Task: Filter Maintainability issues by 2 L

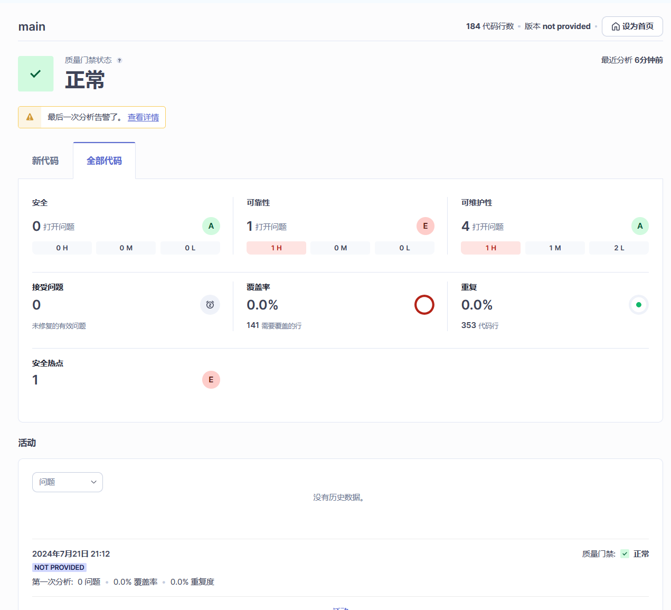Action: point(619,248)
